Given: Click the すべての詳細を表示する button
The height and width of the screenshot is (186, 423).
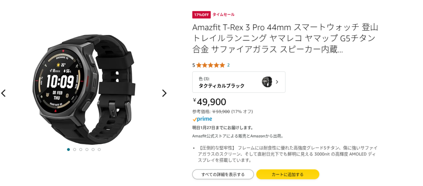Looking at the screenshot, I should pos(223,174).
